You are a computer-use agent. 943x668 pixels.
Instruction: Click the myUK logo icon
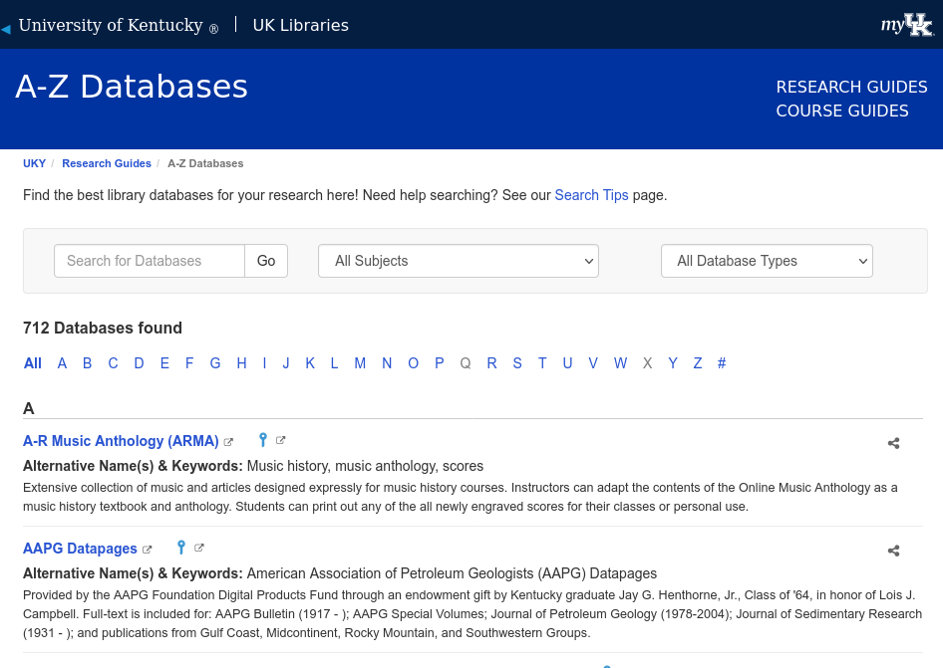coord(907,25)
